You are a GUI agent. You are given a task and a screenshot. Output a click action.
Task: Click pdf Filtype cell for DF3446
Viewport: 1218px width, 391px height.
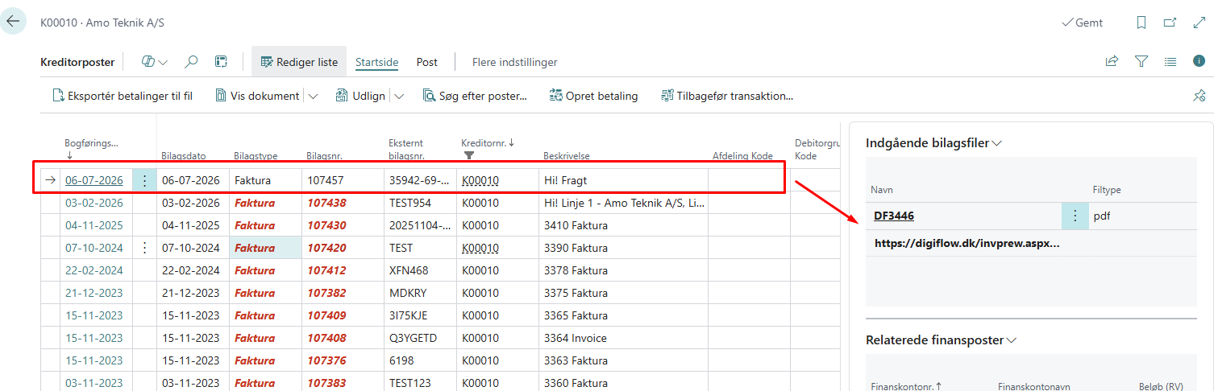click(x=1143, y=216)
